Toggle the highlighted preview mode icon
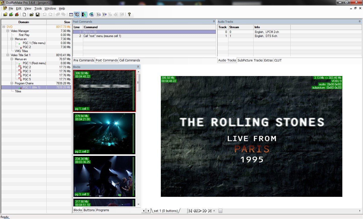 coord(84,15)
